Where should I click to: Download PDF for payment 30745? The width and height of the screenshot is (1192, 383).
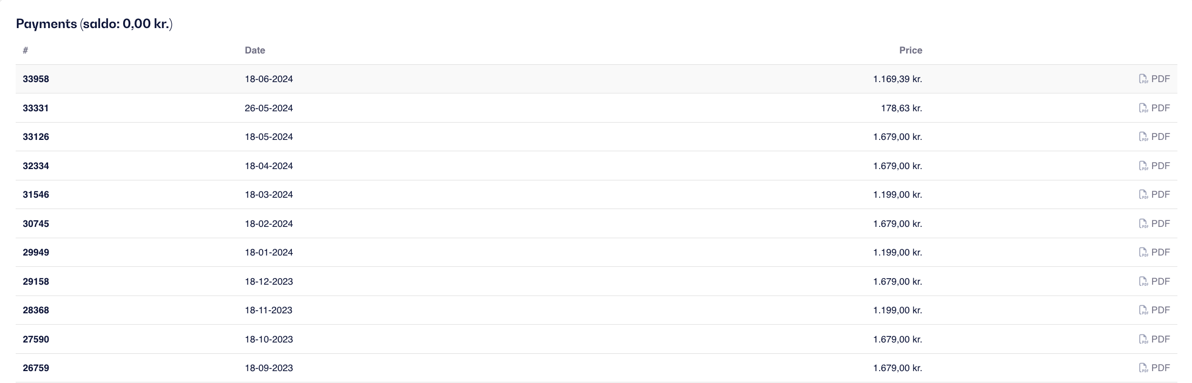[1154, 224]
